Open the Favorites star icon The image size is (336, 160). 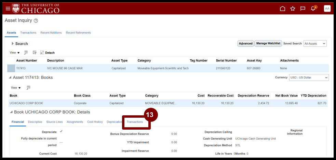(293, 9)
